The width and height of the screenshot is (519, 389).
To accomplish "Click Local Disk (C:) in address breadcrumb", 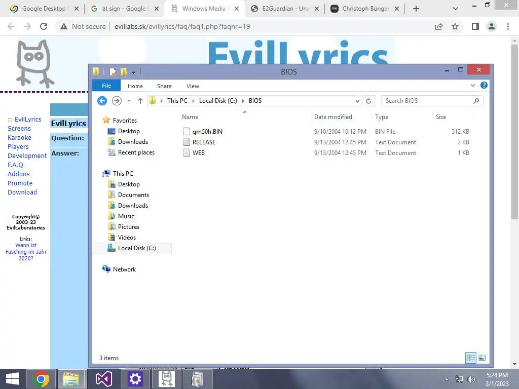I will (218, 101).
